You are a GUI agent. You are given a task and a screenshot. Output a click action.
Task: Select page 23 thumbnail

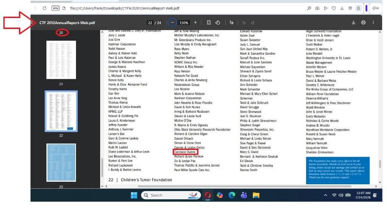coord(61,162)
